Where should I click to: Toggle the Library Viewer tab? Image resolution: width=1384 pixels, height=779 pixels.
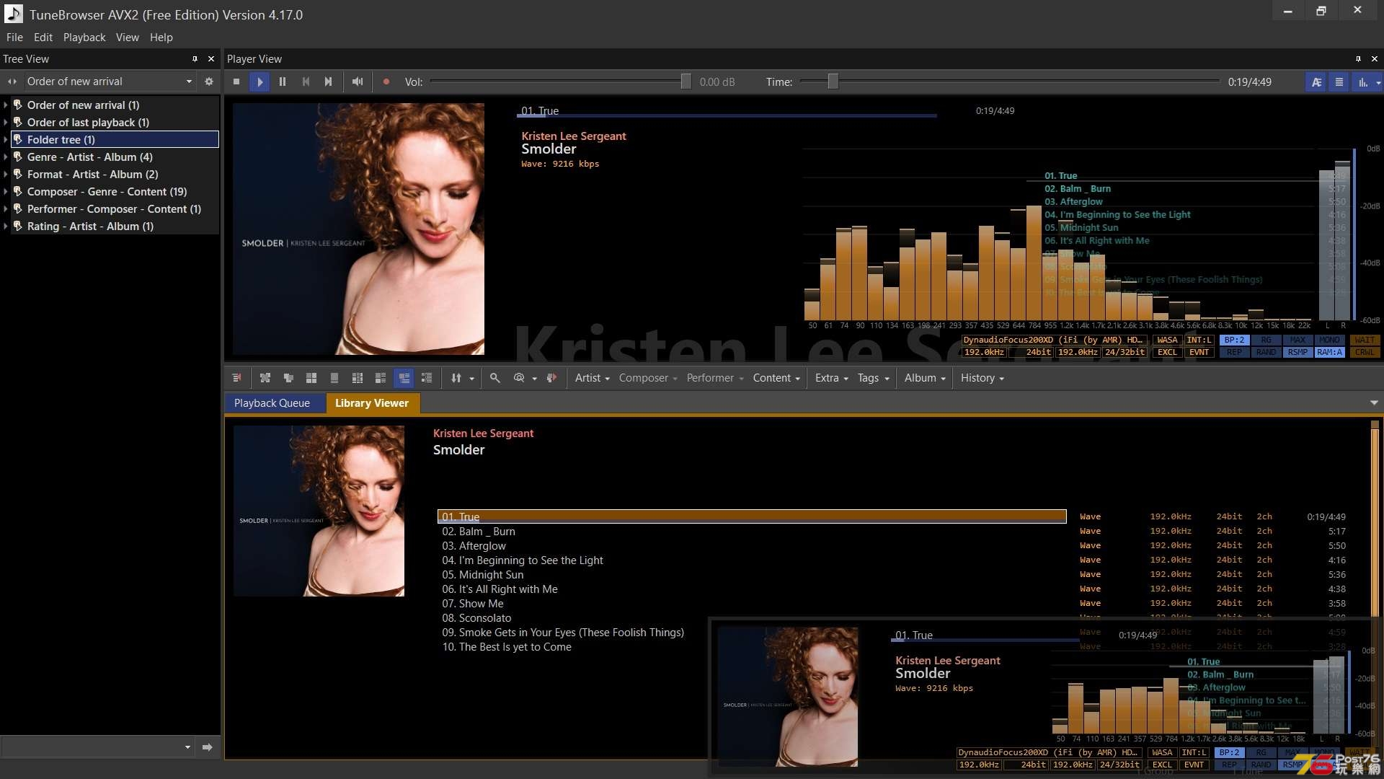[x=373, y=402]
